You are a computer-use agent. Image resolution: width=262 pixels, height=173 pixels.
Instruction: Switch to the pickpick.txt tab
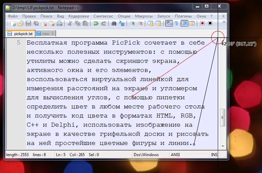pyautogui.click(x=20, y=34)
